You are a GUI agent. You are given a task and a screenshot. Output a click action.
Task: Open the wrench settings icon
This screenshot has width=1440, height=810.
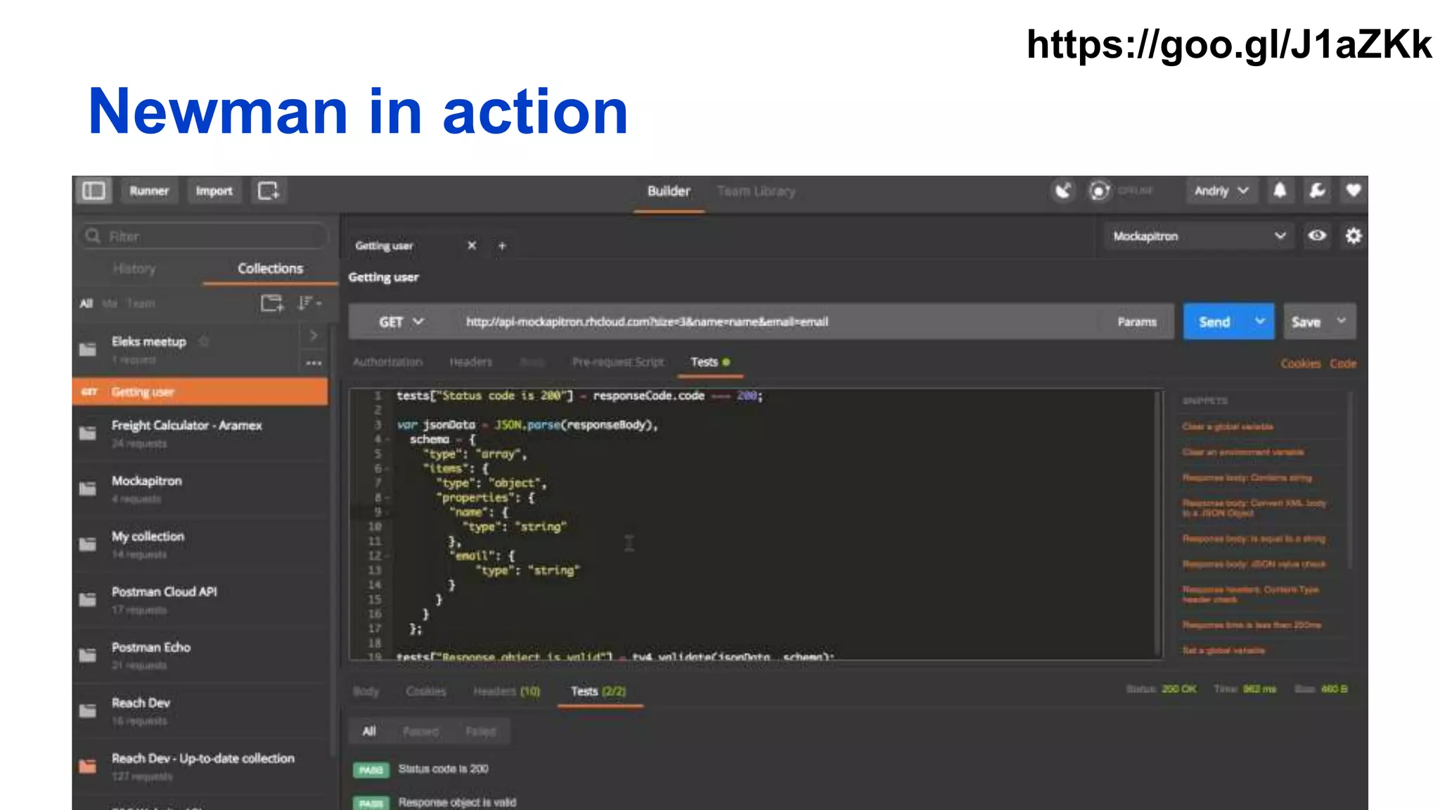[x=1317, y=191]
